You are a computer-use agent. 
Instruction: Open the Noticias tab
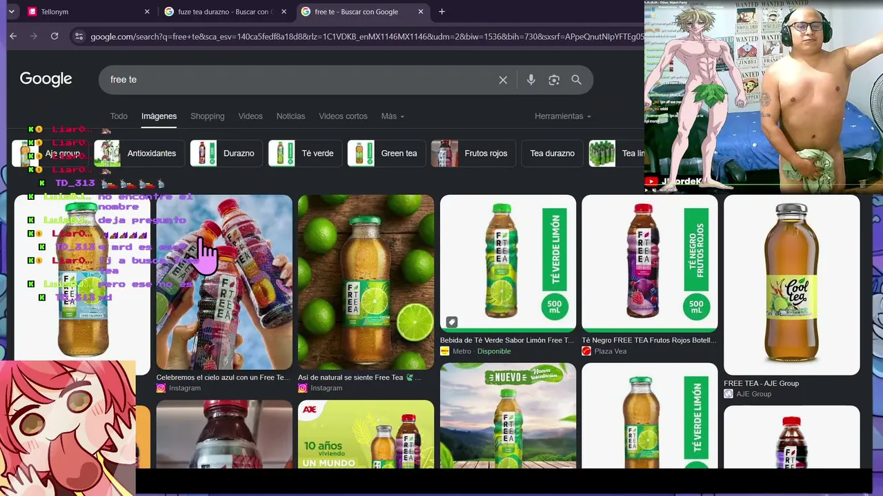[x=290, y=116]
